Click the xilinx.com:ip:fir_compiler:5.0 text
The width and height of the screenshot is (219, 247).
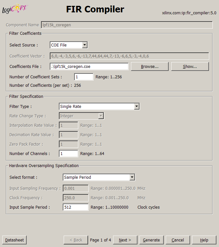(x=189, y=13)
